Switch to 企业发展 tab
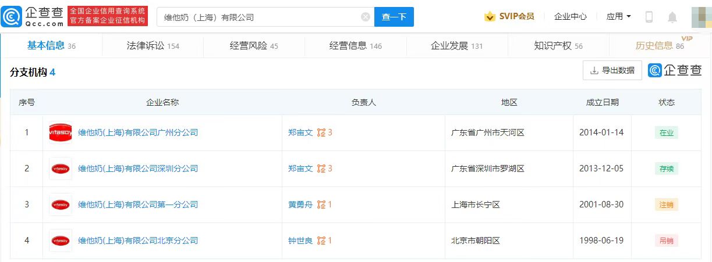Viewport: 712px width, 262px height. (x=456, y=46)
